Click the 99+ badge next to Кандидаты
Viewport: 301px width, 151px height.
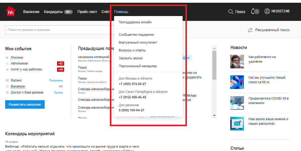(68, 12)
